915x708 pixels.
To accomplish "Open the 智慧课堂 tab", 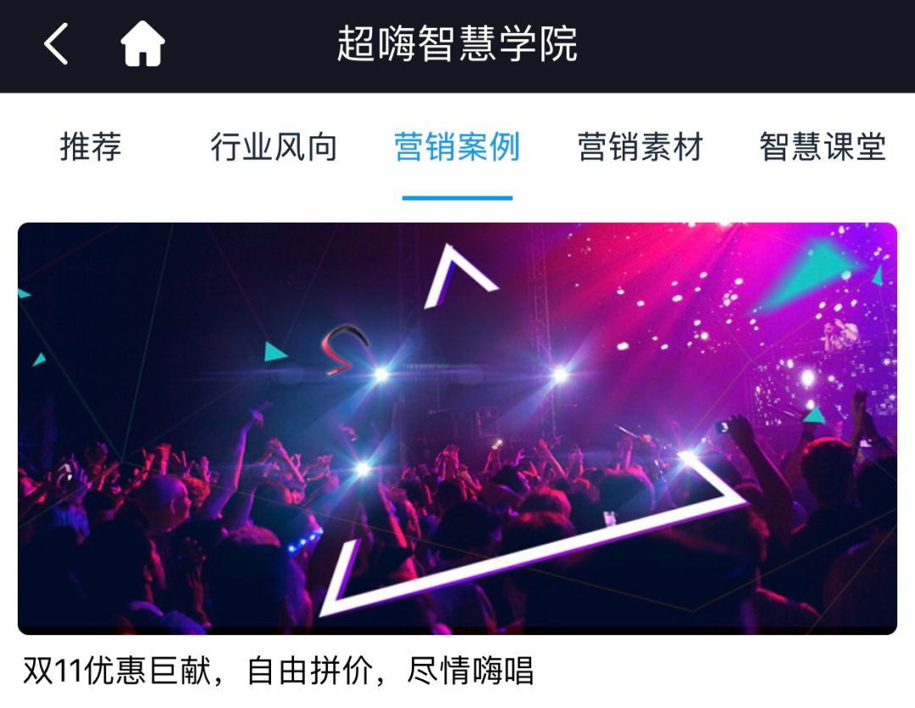I will [823, 147].
